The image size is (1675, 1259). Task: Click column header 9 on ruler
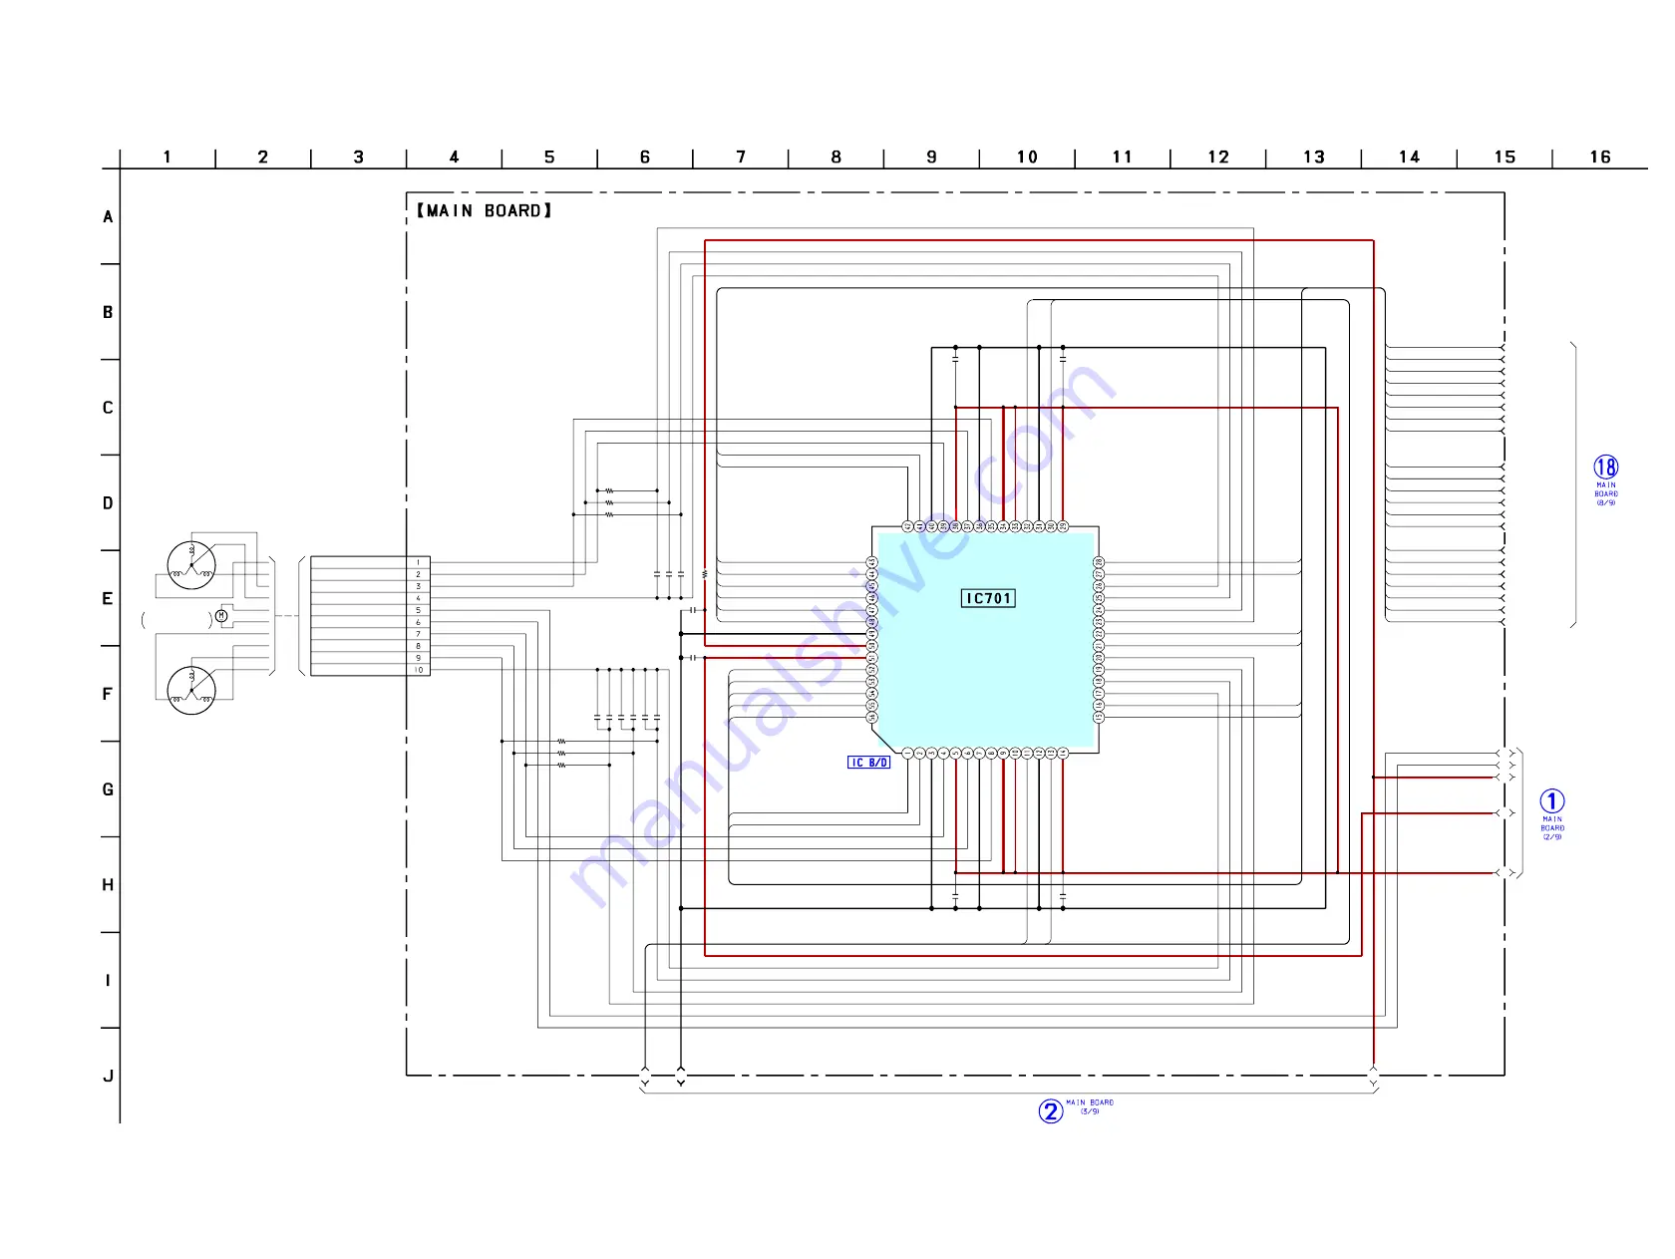tap(932, 157)
